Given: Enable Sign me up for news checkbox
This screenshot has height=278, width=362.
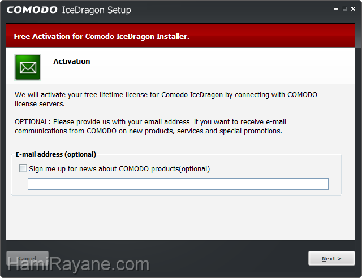Looking at the screenshot, I should click(23, 168).
